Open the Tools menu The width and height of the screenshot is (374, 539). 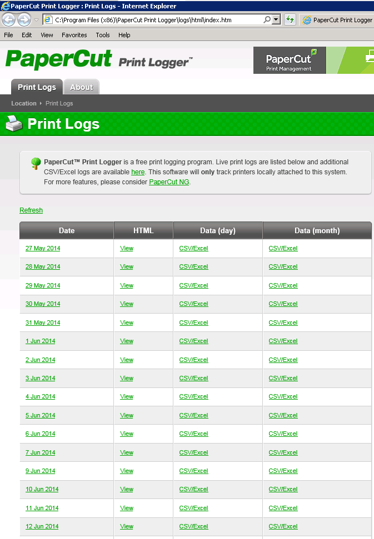coord(103,35)
